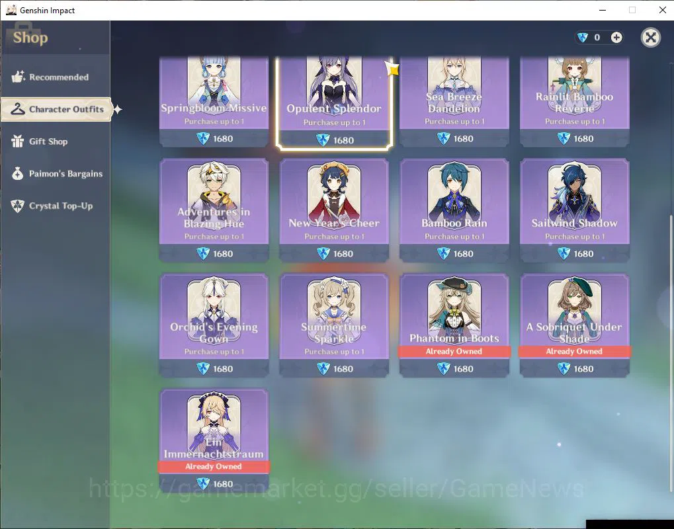Click New Year's Cheer 1680 price
The image size is (674, 529).
point(334,253)
